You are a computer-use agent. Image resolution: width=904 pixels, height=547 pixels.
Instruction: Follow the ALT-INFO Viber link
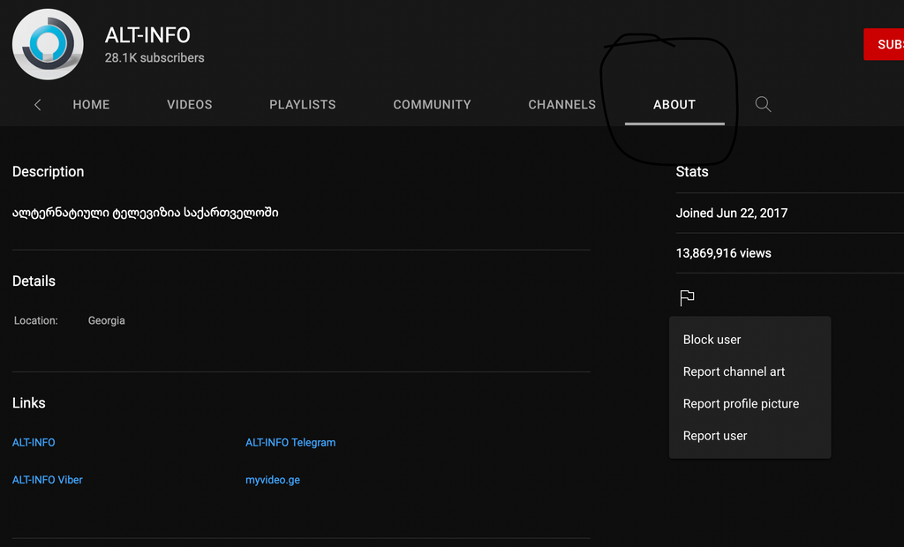48,480
